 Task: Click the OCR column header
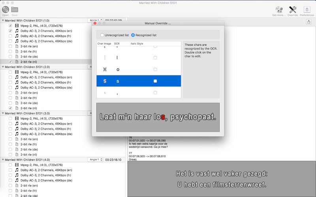tap(121, 44)
